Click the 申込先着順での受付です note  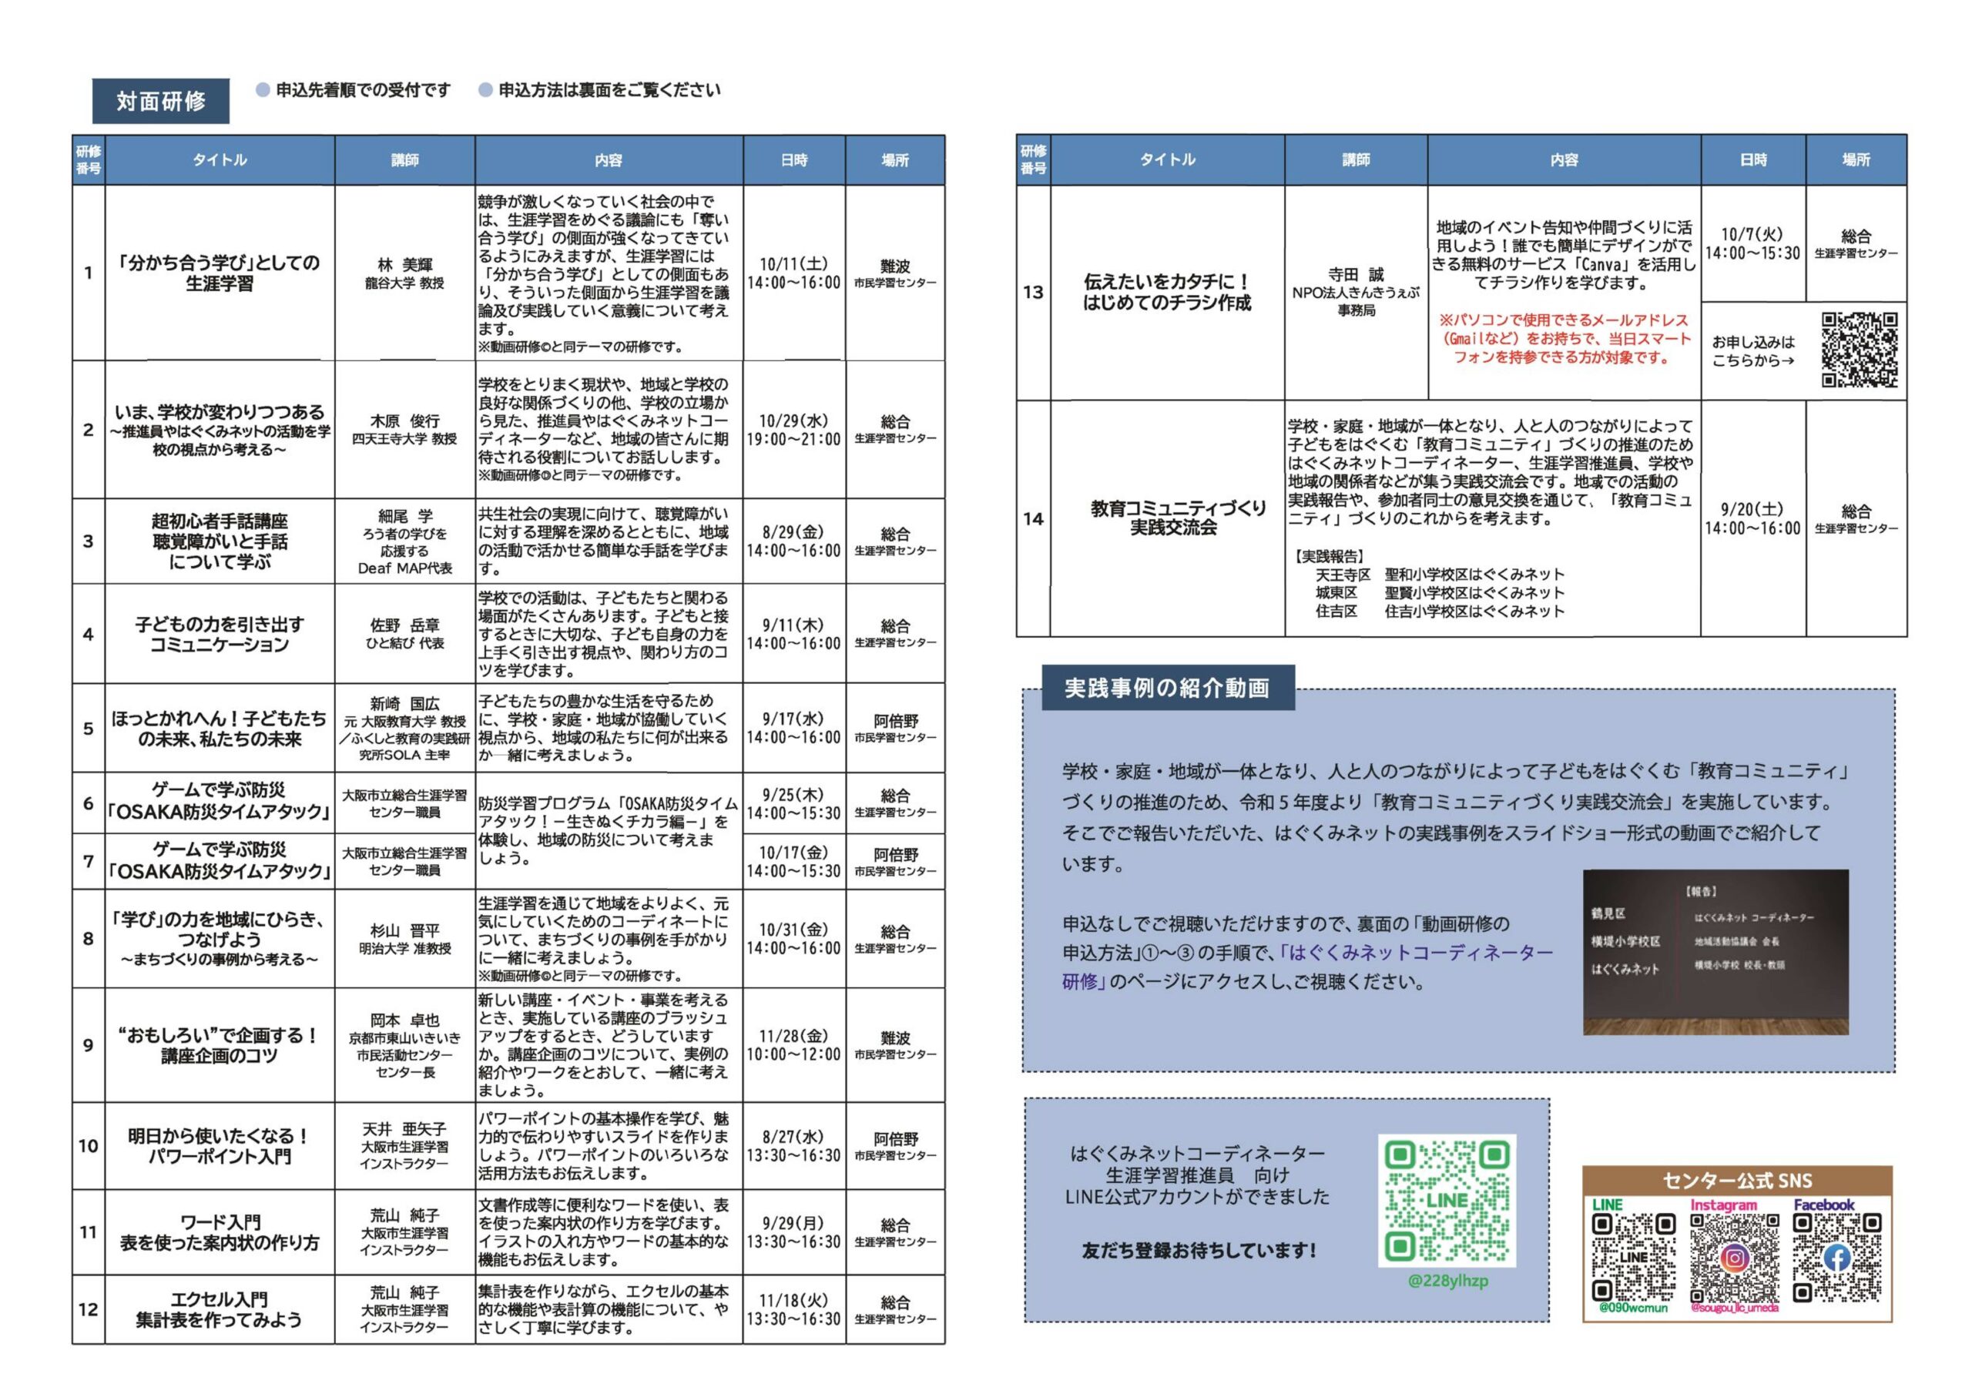[364, 90]
